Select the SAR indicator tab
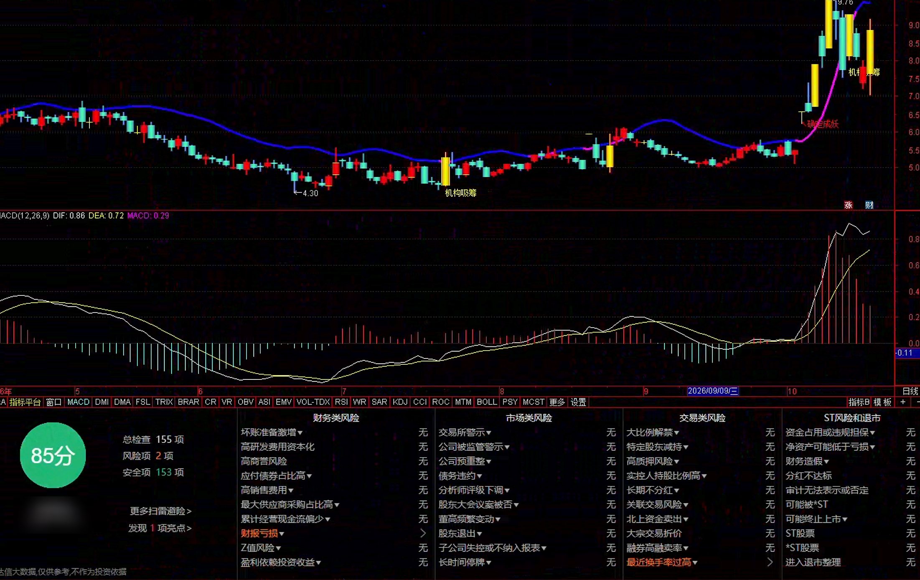 click(379, 402)
